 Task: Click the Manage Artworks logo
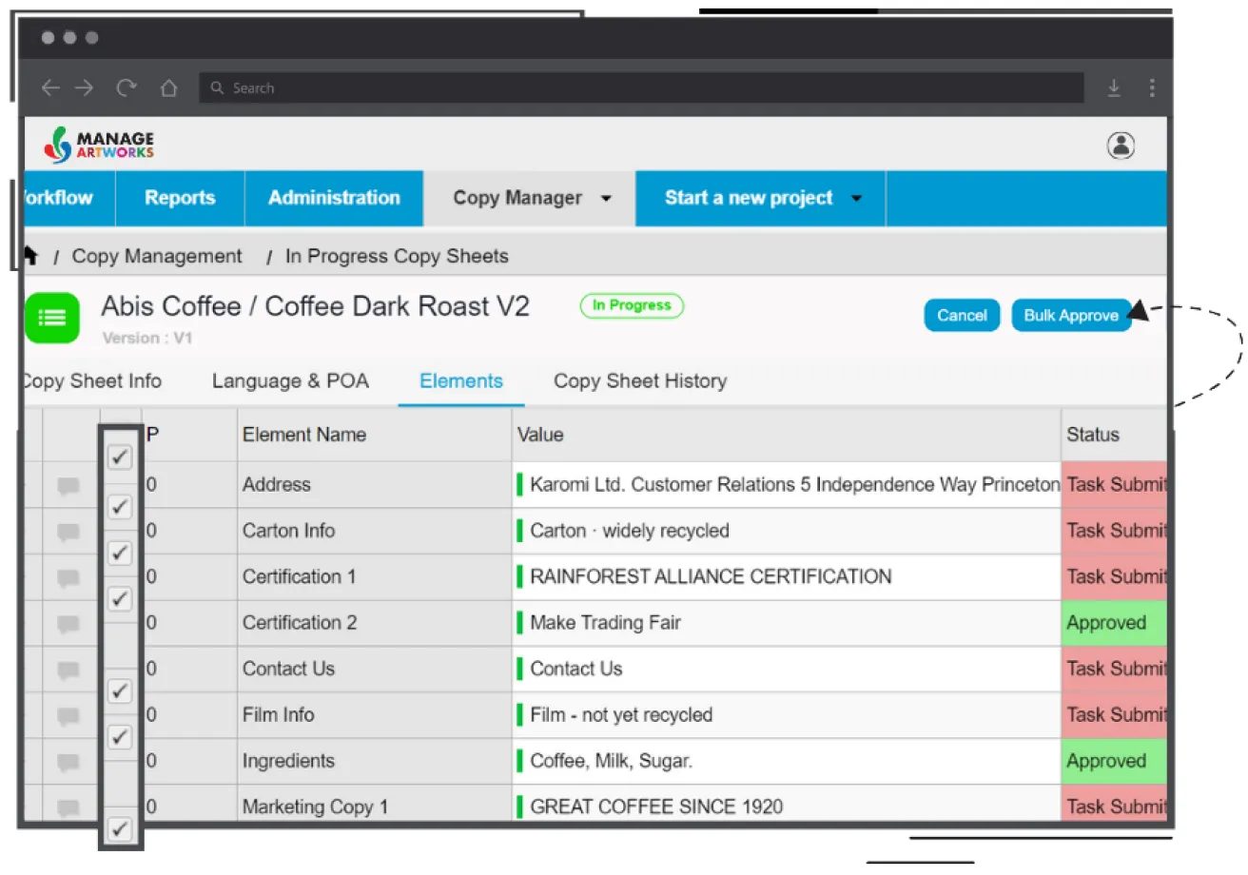[x=98, y=145]
